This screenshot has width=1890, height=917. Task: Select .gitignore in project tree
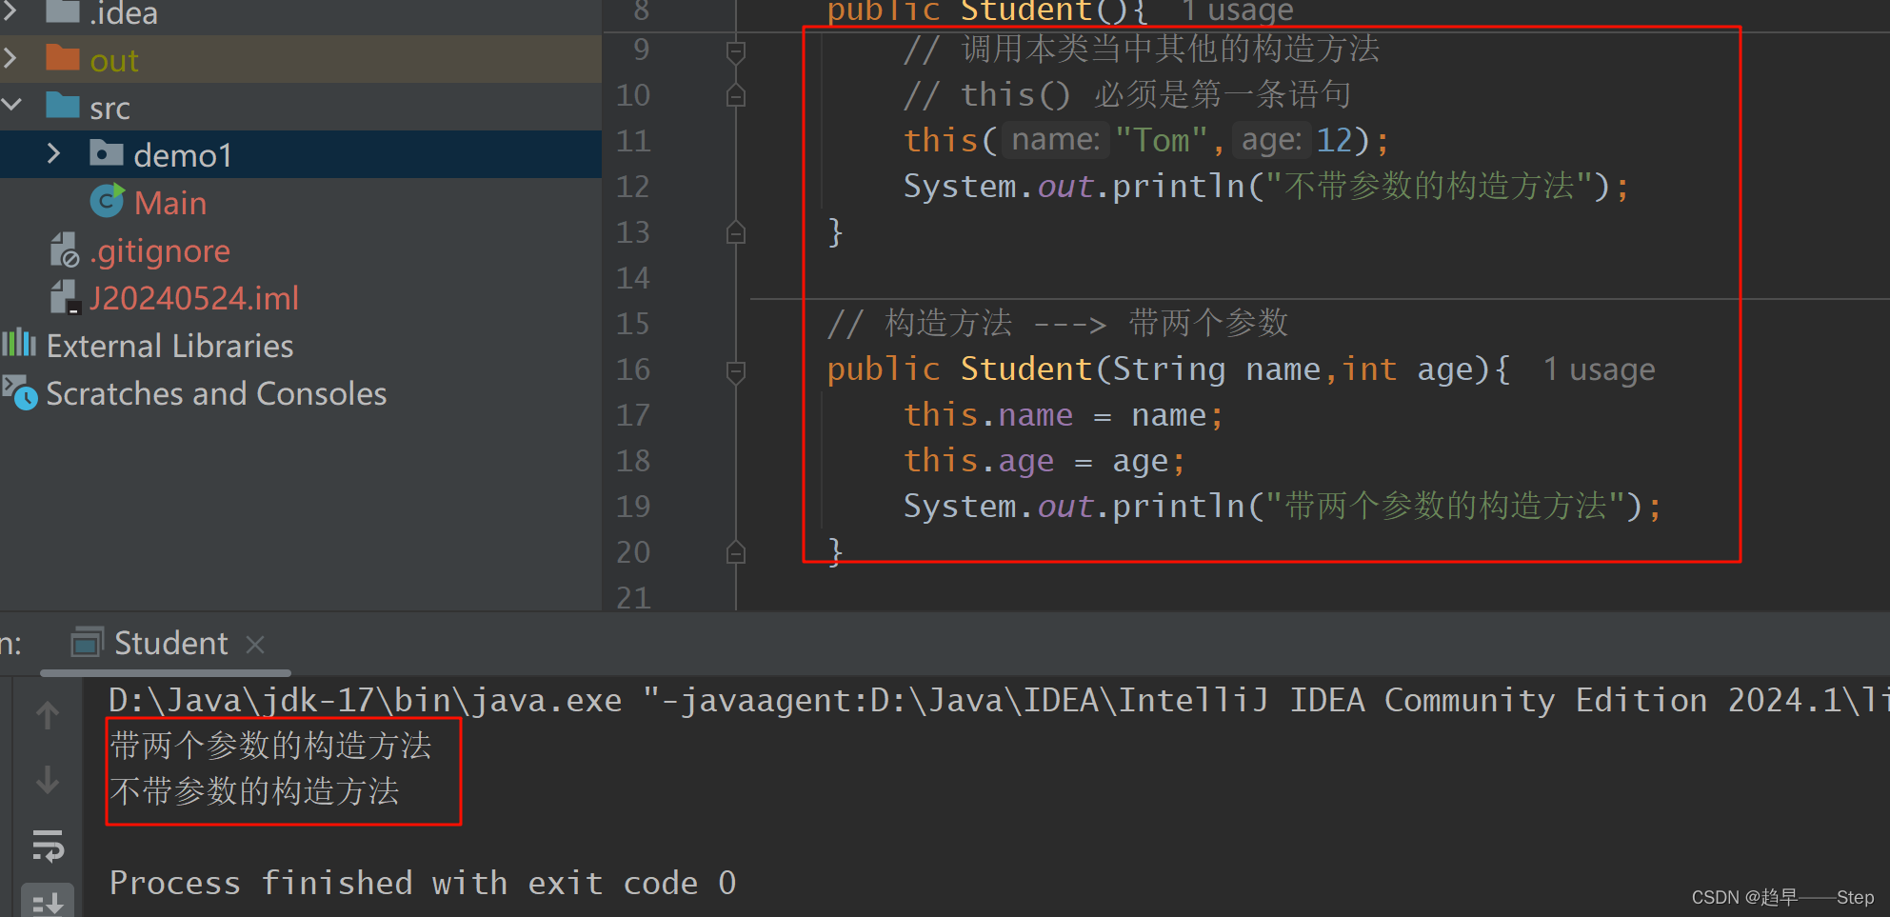click(160, 250)
